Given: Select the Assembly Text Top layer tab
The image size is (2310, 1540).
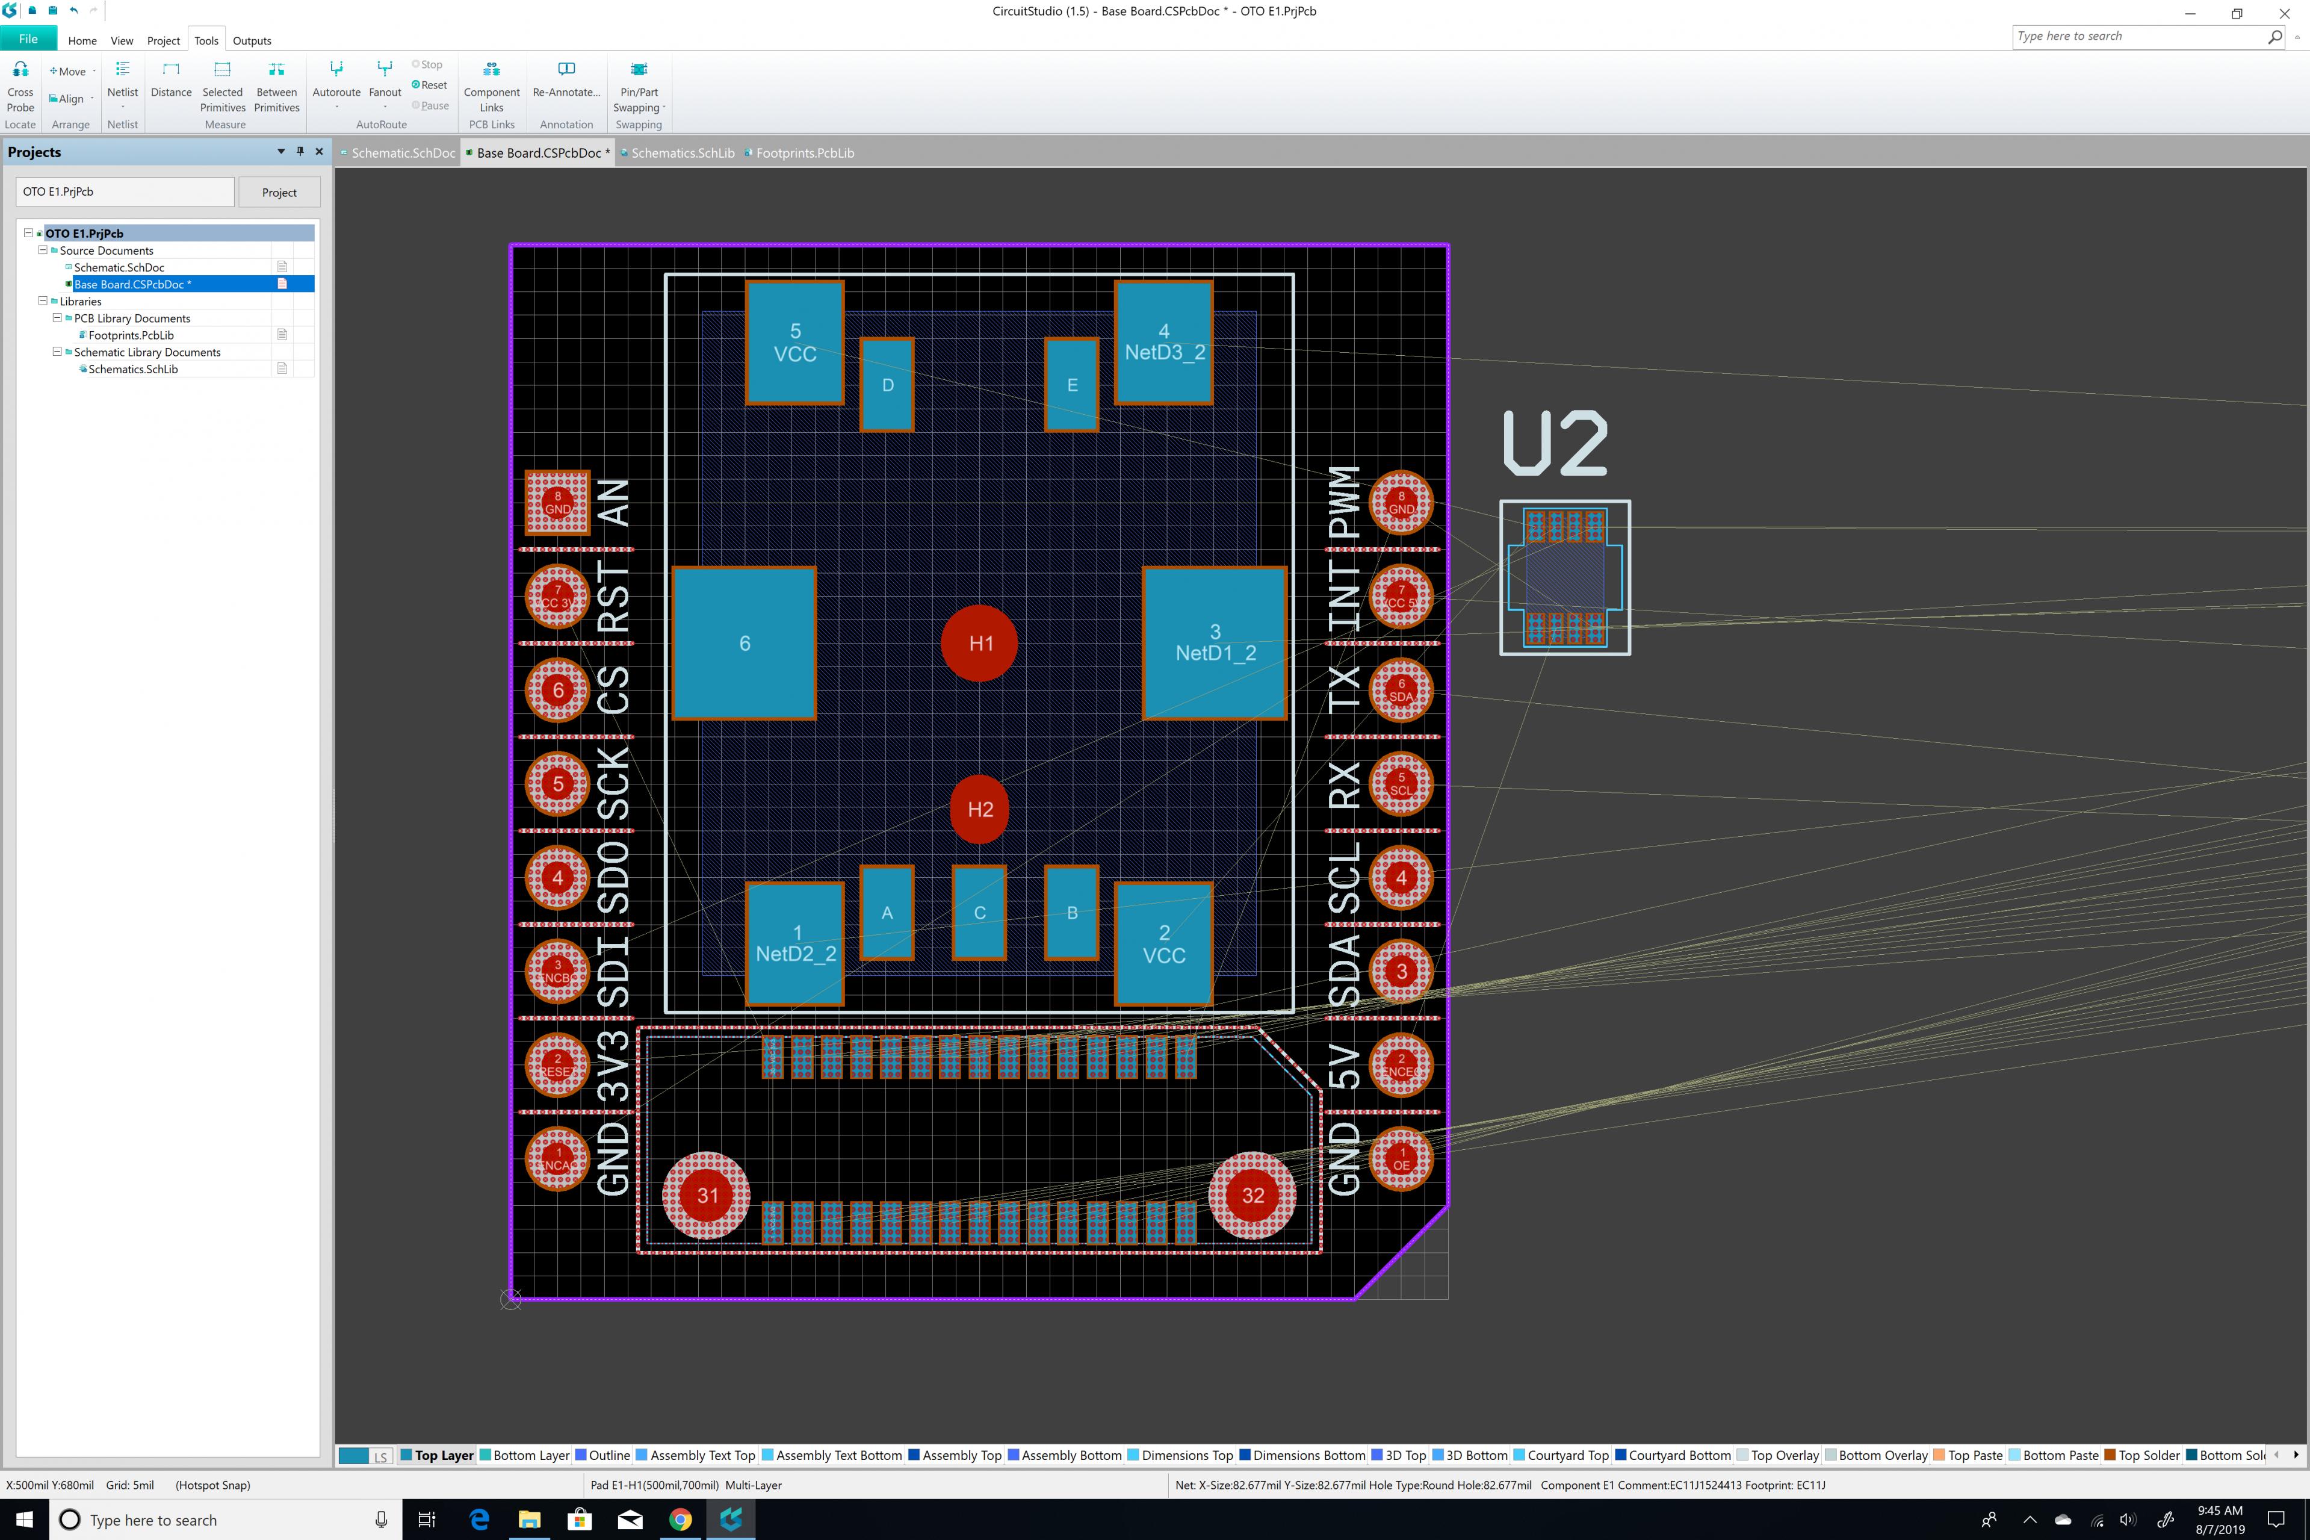Looking at the screenshot, I should tap(696, 1456).
